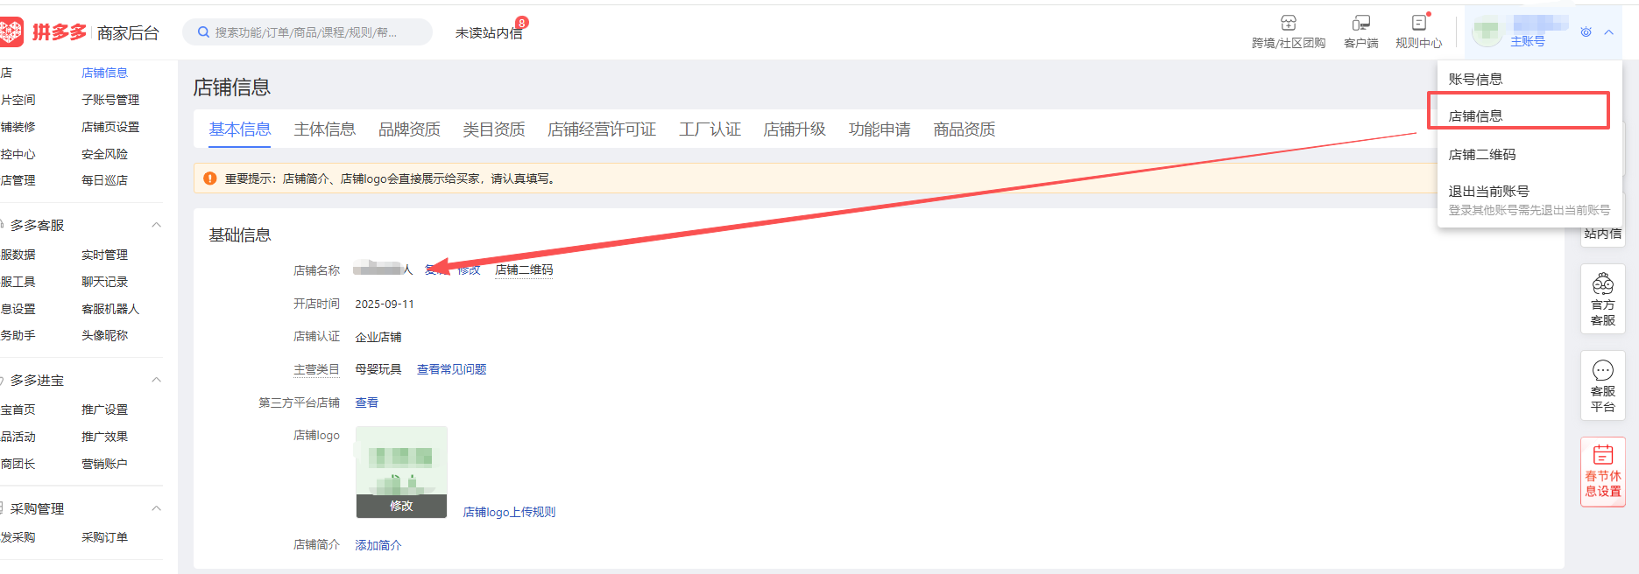This screenshot has height=574, width=1639.
Task: Click the 修改 button on store logo
Action: (401, 506)
